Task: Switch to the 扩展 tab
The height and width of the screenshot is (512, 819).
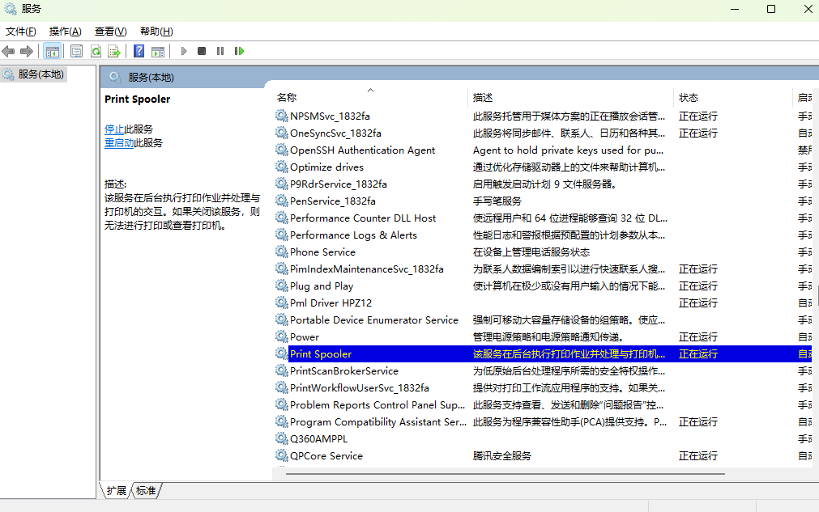Action: pyautogui.click(x=116, y=491)
